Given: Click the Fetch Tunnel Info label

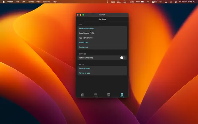Looking at the screenshot, I should [86, 58].
